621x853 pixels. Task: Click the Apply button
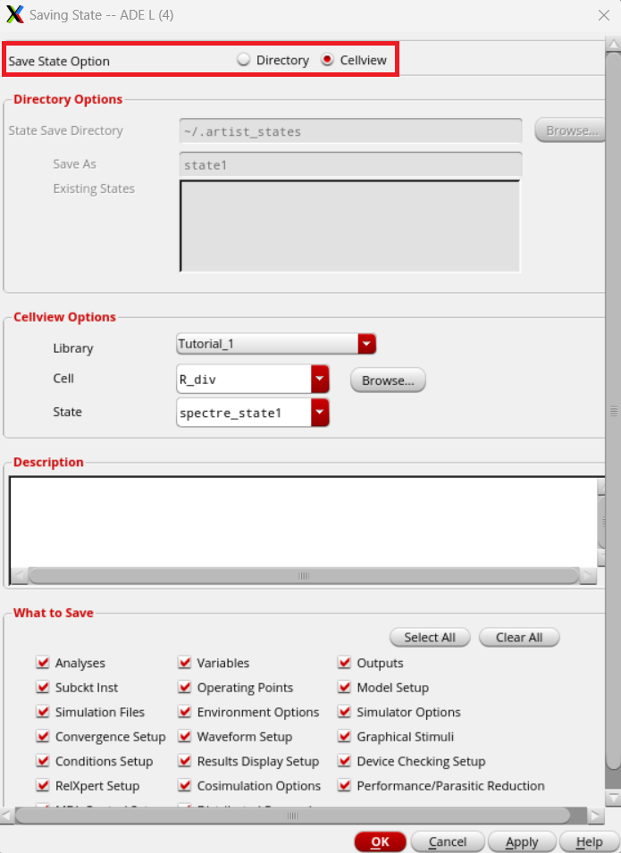pos(522,842)
